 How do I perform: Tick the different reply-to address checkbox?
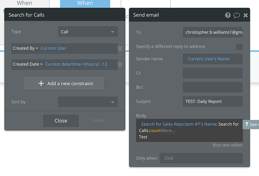[239, 47]
